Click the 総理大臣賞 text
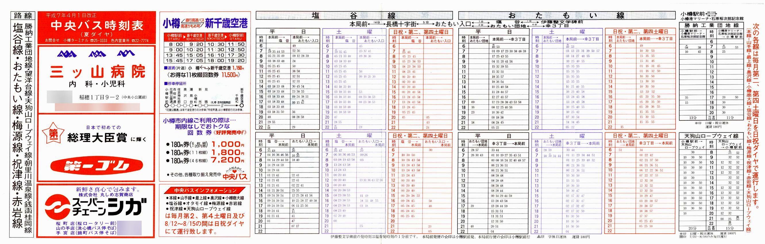The width and height of the screenshot is (765, 244). pos(97,138)
